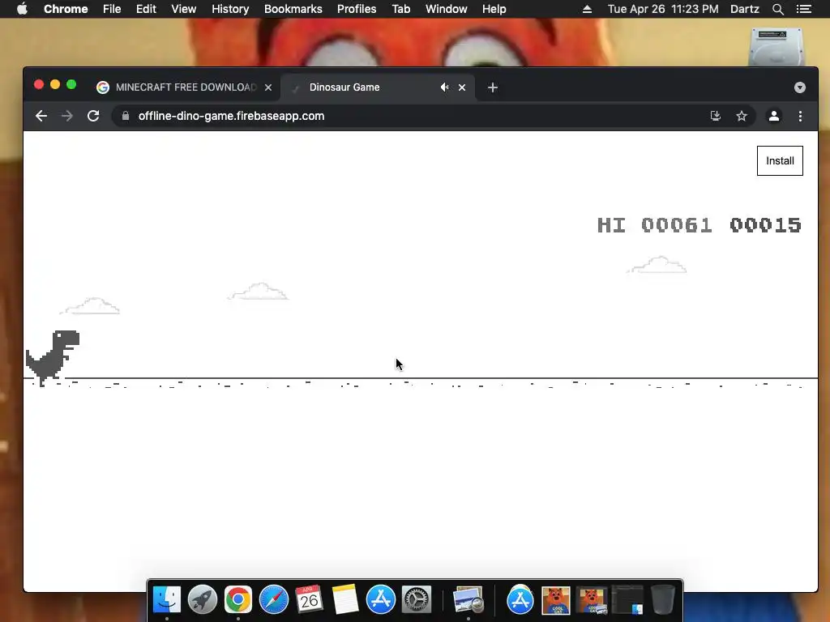Open the dark window stack in the Dock
Screen dimensions: 830x622
coord(627,600)
